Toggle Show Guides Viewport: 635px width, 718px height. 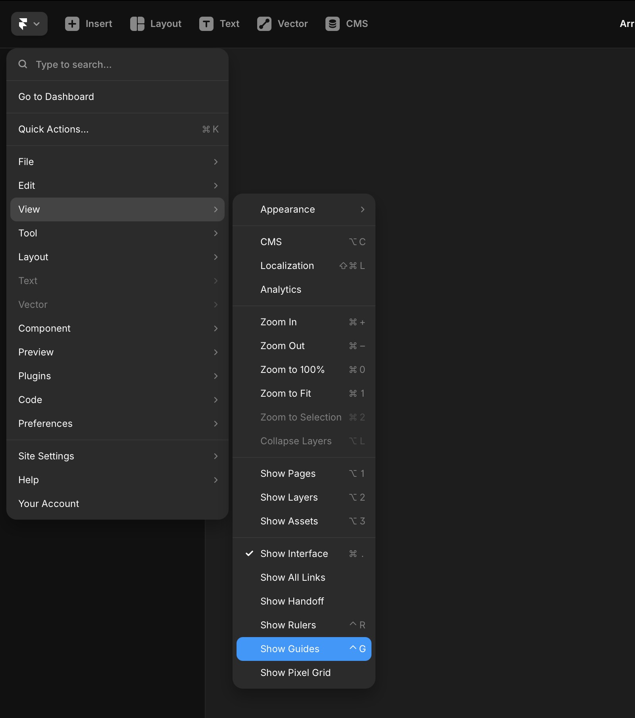pyautogui.click(x=304, y=649)
